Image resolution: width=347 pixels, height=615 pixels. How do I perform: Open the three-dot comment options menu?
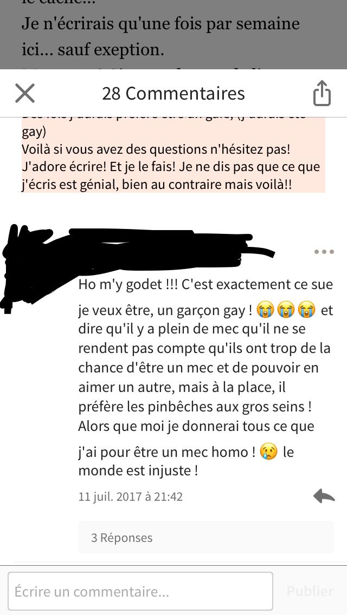[x=324, y=252]
